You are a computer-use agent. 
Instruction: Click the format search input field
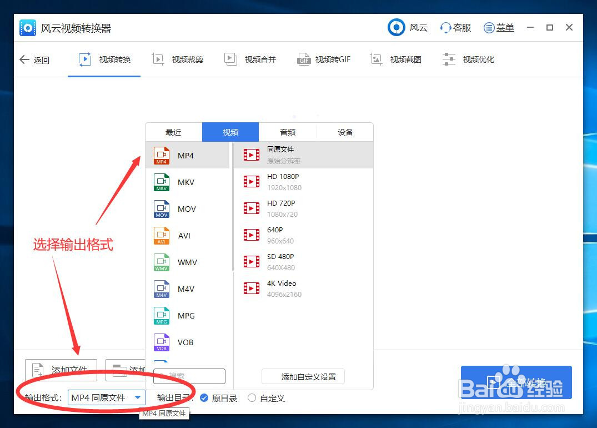(189, 376)
